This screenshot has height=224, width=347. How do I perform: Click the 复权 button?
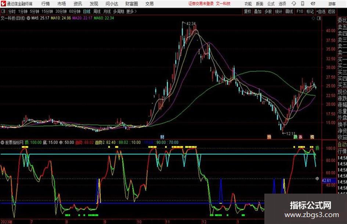(247, 11)
